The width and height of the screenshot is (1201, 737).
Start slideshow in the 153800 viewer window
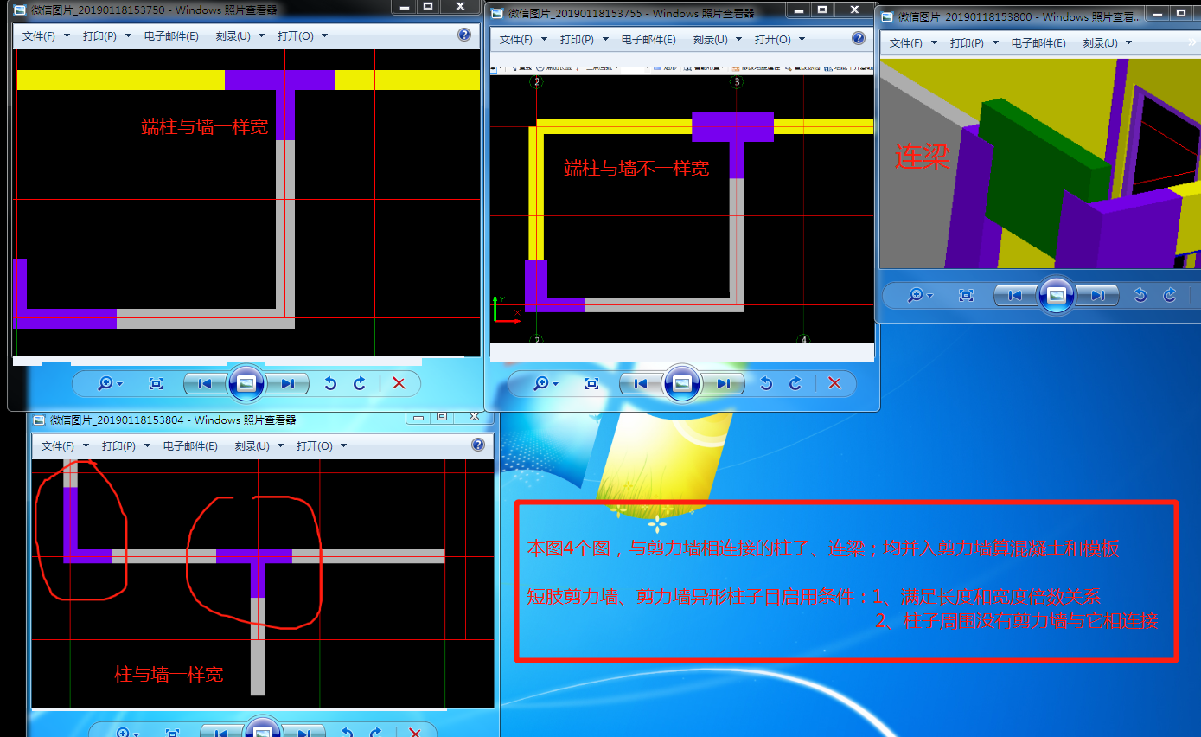[x=1056, y=295]
